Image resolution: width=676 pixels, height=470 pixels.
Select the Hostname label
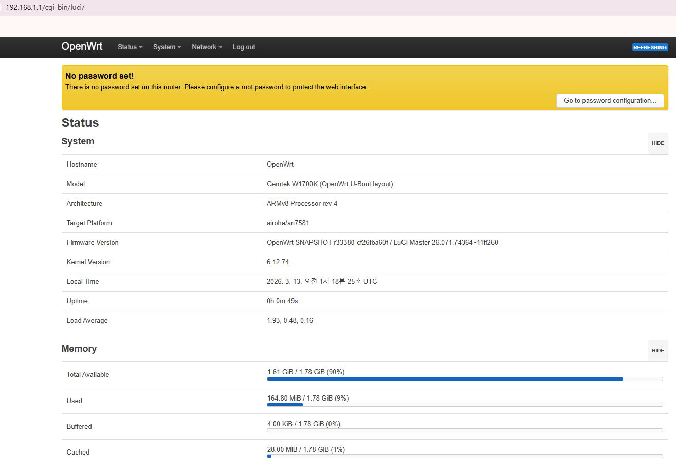pyautogui.click(x=82, y=165)
